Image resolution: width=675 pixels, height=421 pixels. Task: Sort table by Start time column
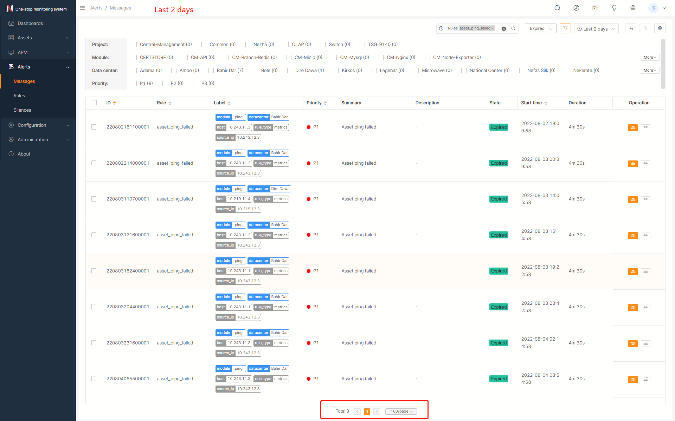pyautogui.click(x=546, y=103)
